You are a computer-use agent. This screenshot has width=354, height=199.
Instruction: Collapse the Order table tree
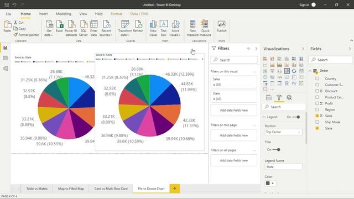point(310,71)
